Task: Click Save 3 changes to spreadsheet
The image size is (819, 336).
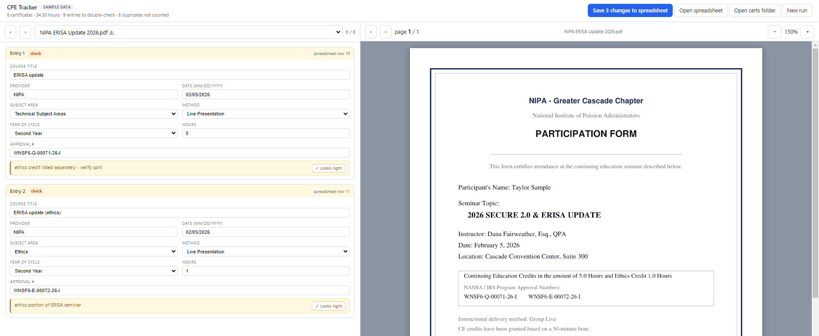Action: point(630,11)
